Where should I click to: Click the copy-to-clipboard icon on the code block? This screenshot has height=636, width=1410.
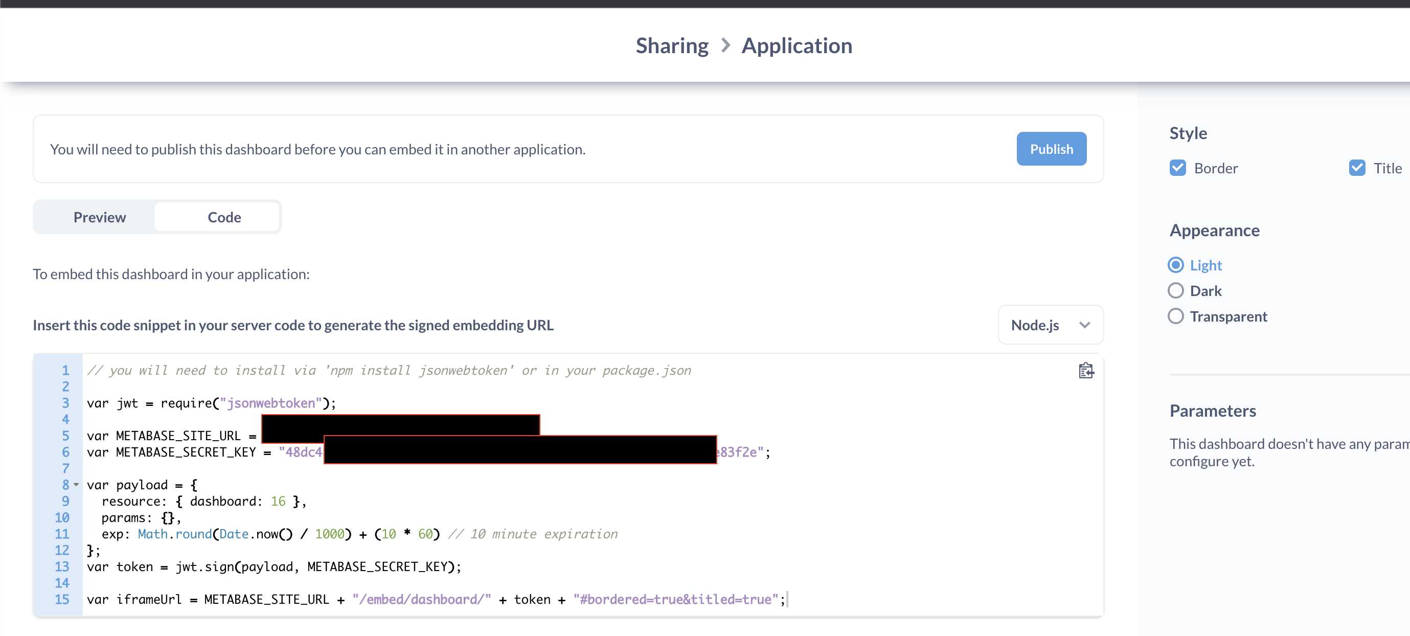(1086, 371)
